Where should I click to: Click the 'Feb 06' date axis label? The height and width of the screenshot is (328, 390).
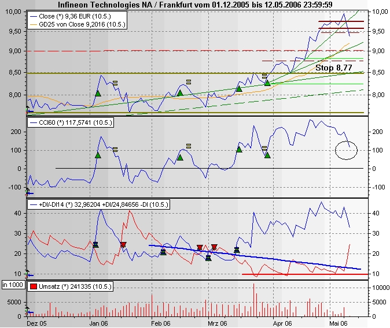[x=161, y=323]
